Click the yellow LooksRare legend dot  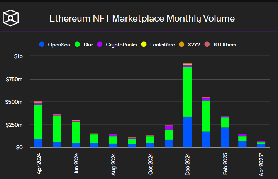(x=144, y=45)
